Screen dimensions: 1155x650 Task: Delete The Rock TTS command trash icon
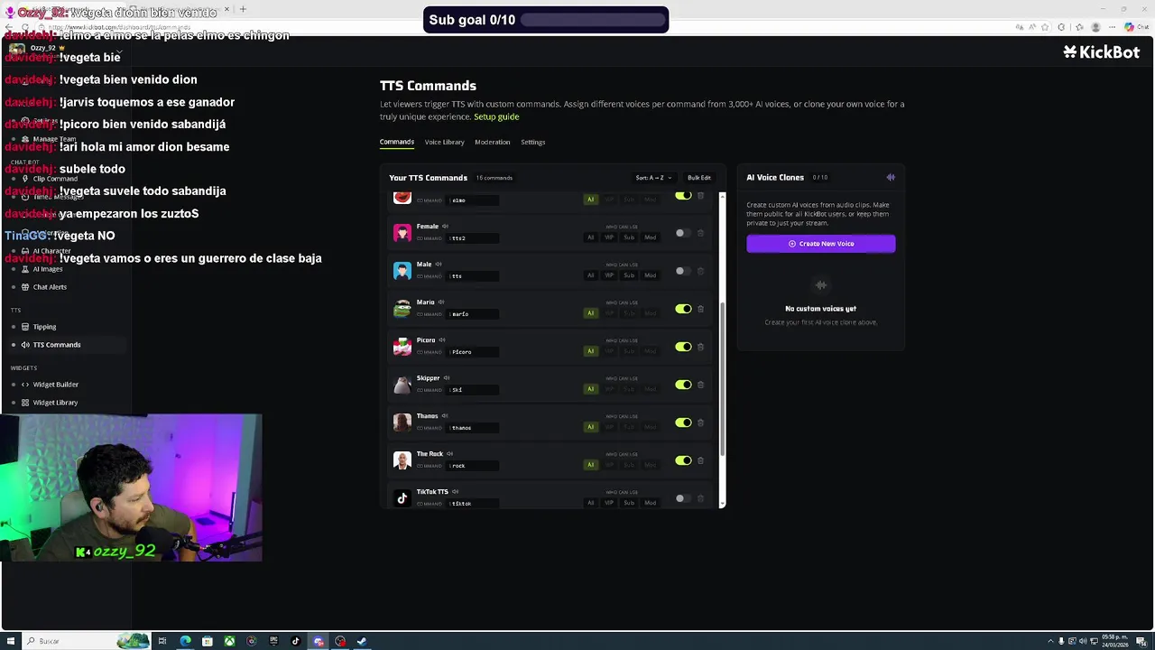(700, 460)
